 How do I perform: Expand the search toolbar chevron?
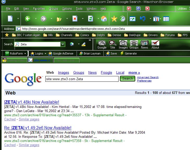coord(90,40)
